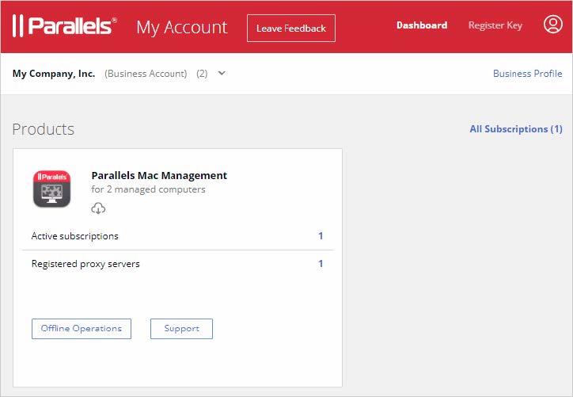Click the Parallels logo in header
This screenshot has width=573, height=397.
[65, 26]
